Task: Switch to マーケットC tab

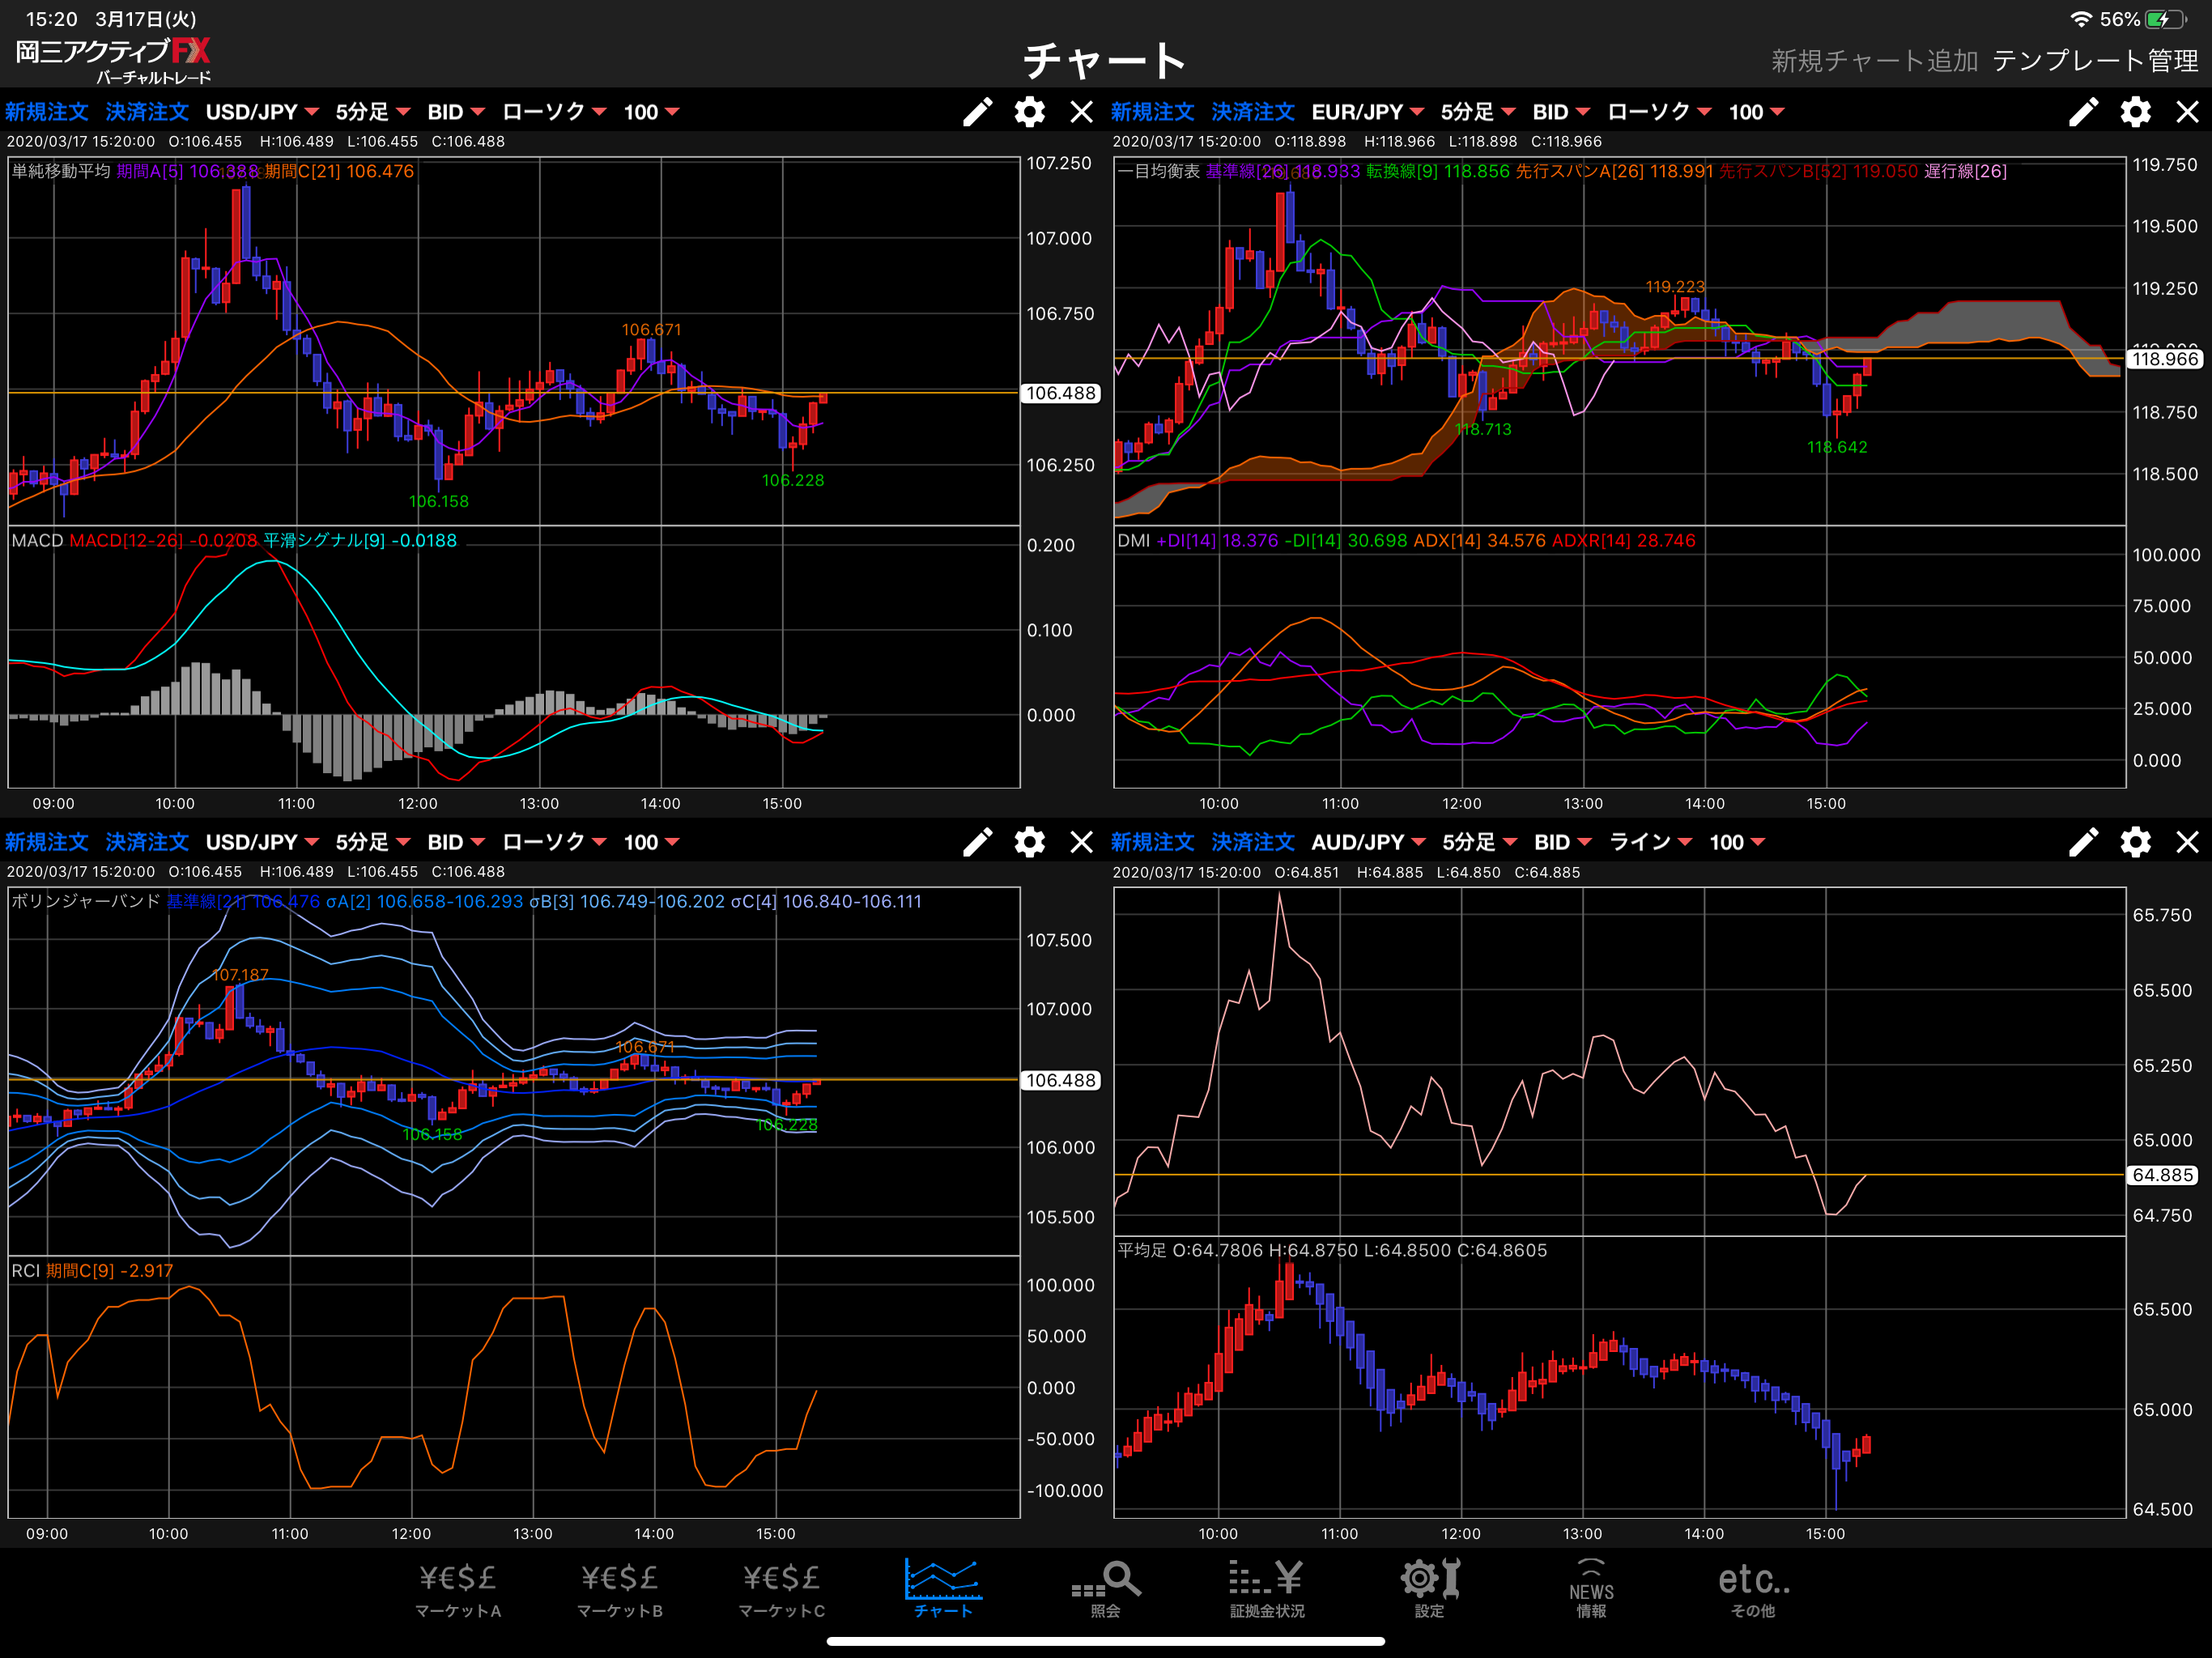Action: [781, 1588]
